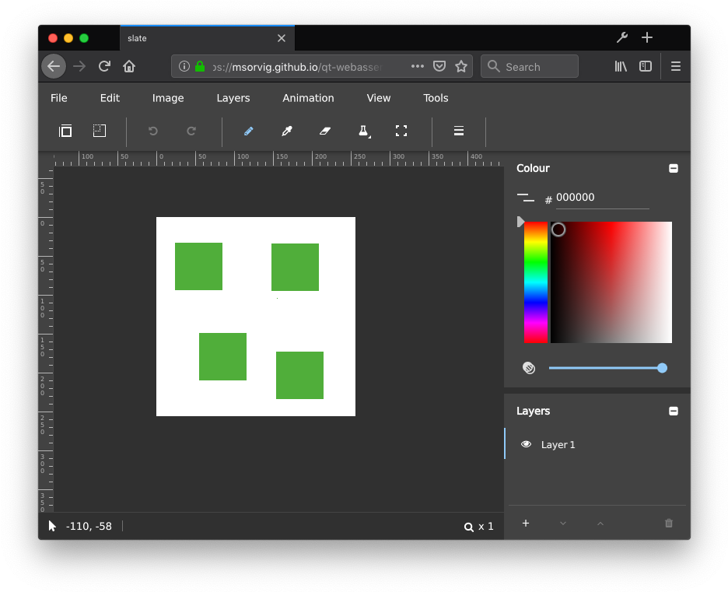
Task: Open the flask fill tool
Action: [x=362, y=131]
